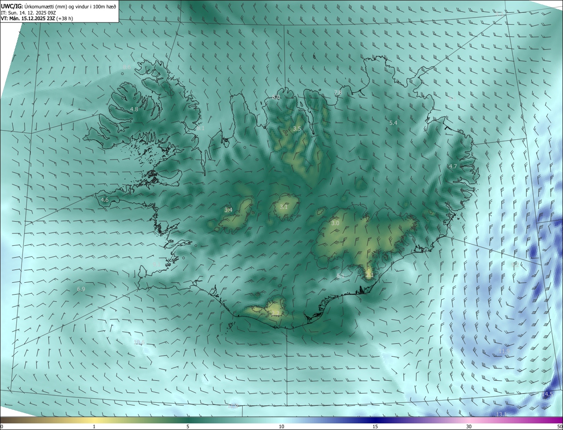Click the 11.9 value label
The height and width of the screenshot is (430, 563).
pos(504,351)
